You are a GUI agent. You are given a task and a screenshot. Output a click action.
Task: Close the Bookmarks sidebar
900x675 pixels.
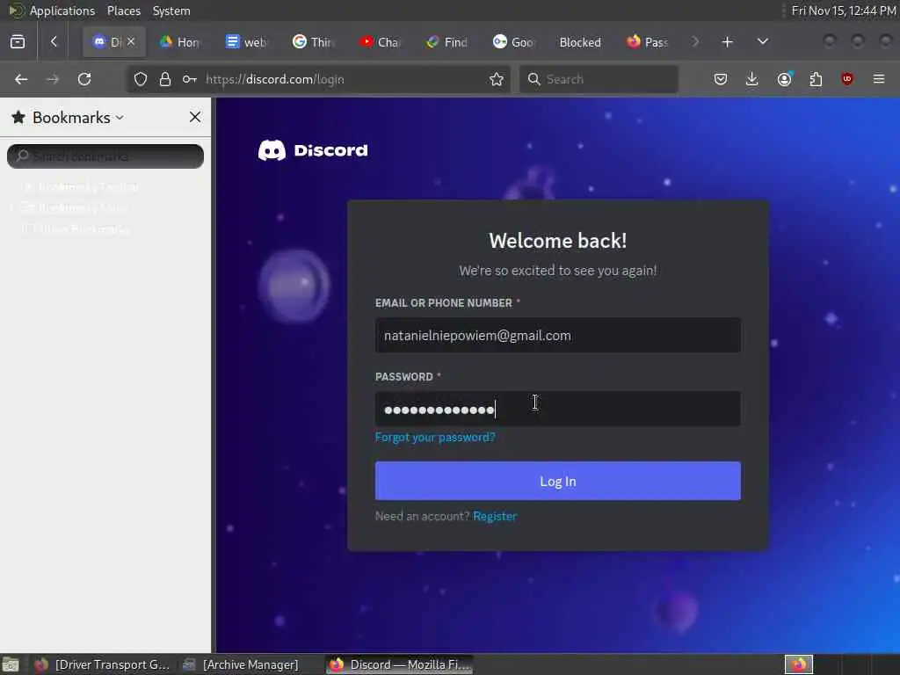point(195,117)
